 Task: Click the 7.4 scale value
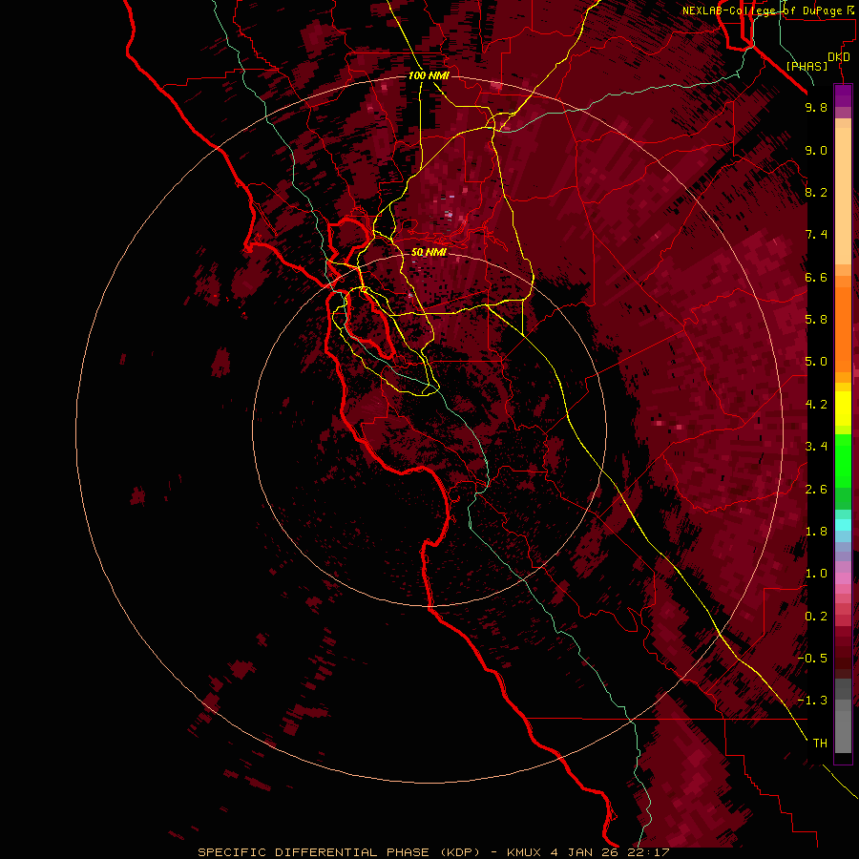pos(816,235)
